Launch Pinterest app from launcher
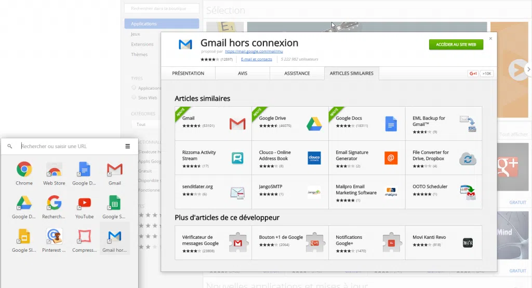Viewport: 532px width, 288px height. click(x=54, y=241)
